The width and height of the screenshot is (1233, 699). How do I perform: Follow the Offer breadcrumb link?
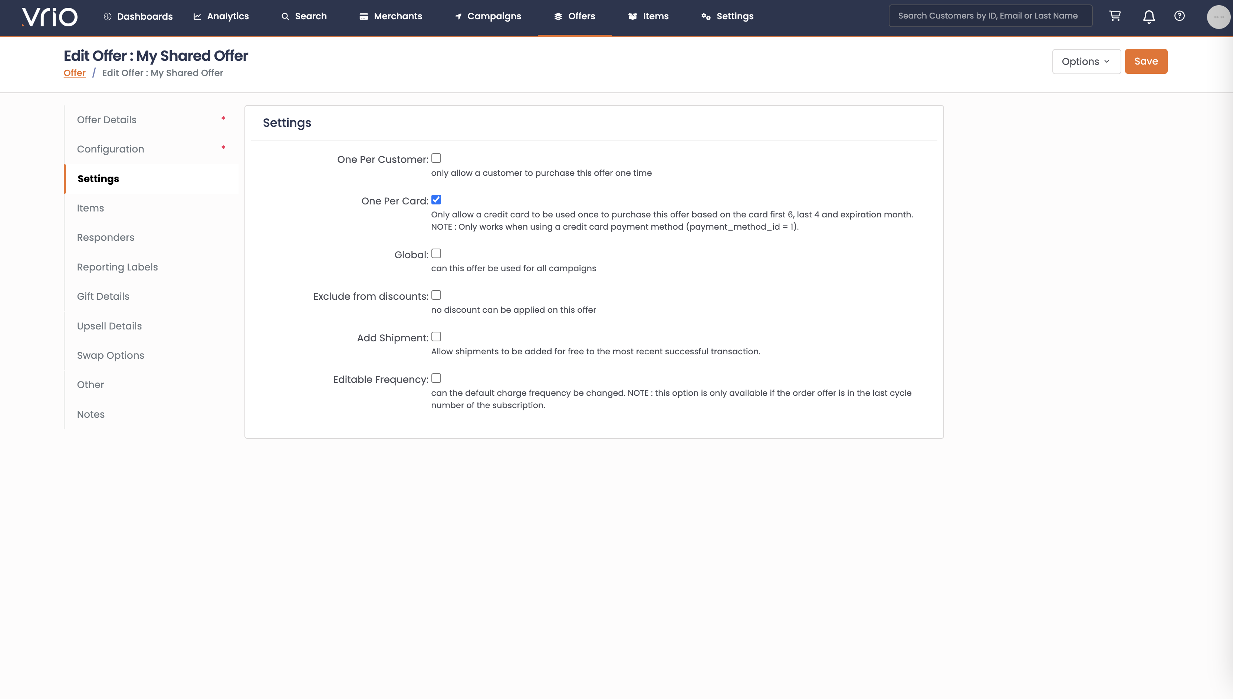pyautogui.click(x=75, y=73)
